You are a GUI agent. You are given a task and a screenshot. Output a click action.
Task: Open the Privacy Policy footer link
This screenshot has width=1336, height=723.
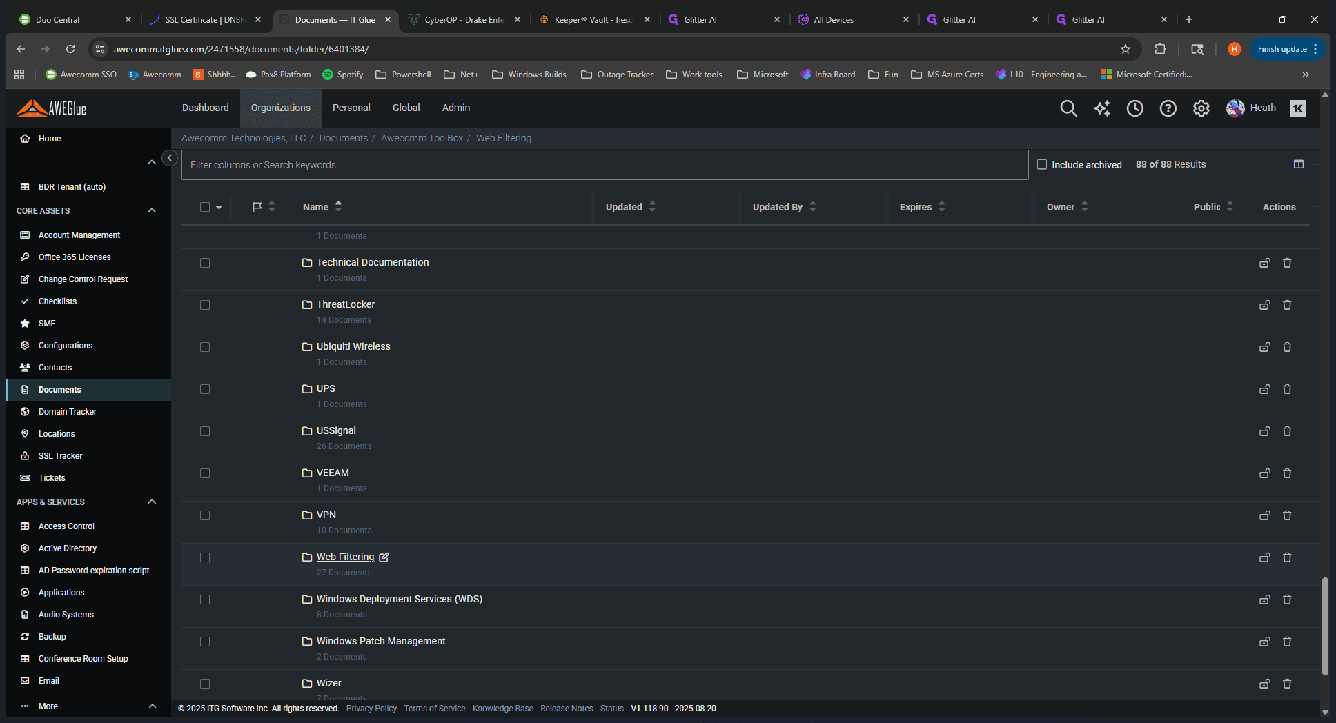(371, 709)
